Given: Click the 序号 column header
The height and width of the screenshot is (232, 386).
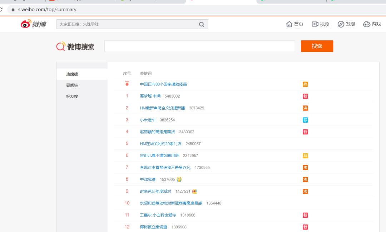Looking at the screenshot, I should click(x=127, y=73).
